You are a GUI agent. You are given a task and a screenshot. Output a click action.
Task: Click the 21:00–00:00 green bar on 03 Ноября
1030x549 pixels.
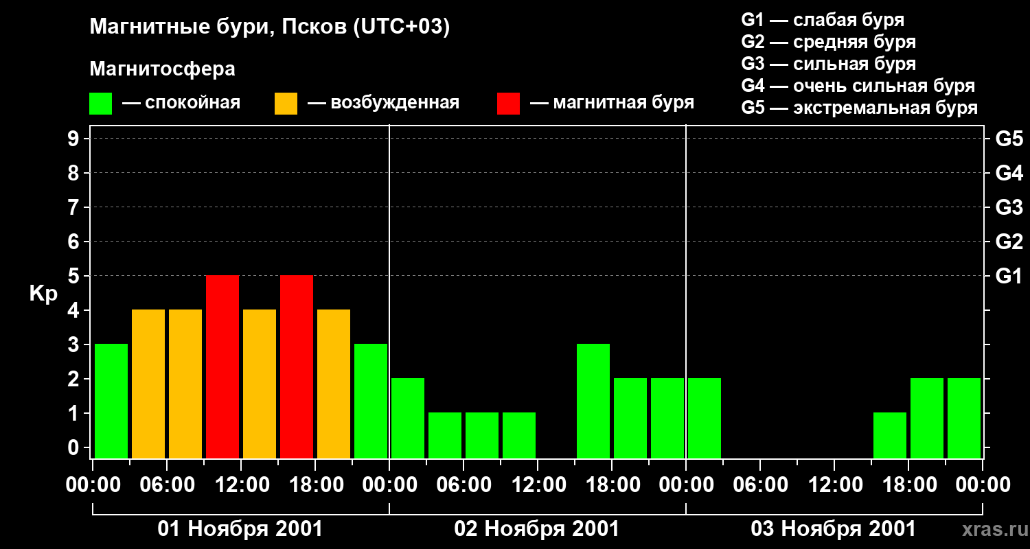[964, 418]
